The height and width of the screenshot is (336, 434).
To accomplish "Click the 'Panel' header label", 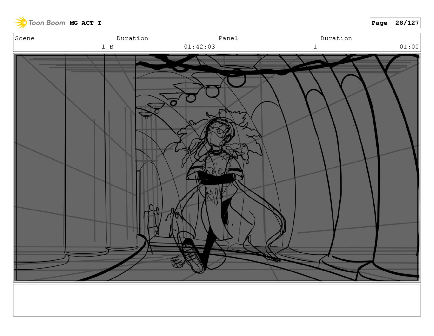I will point(228,38).
